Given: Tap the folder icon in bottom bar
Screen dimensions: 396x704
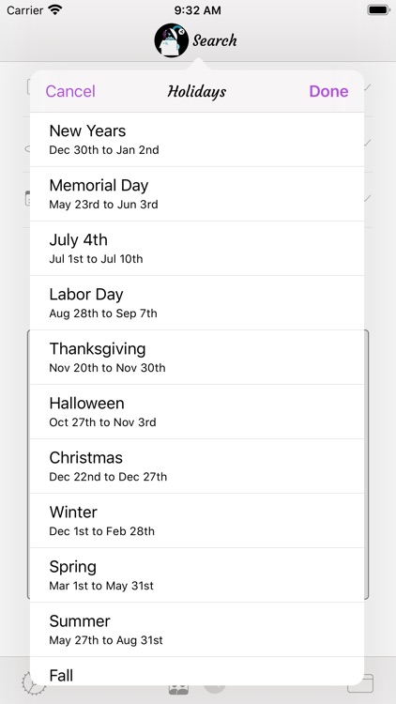Looking at the screenshot, I should coord(360,683).
